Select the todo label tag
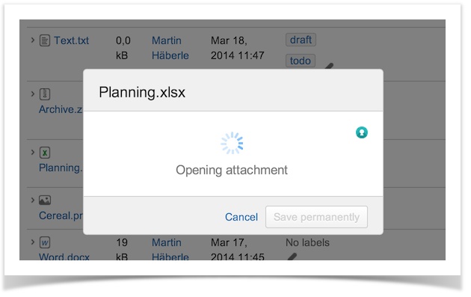The width and height of the screenshot is (471, 297). (301, 61)
